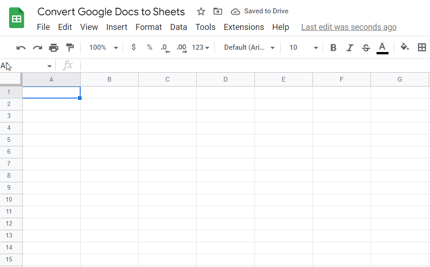
Task: Click the Move to folder icon
Action: tap(218, 12)
